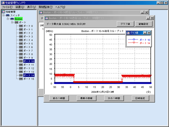Click the 縦軸設定 button
This screenshot has height=127, width=169.
pos(144,24)
